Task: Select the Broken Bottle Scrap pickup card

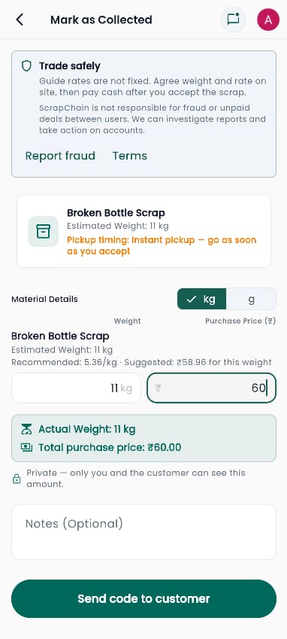Action: pyautogui.click(x=143, y=232)
